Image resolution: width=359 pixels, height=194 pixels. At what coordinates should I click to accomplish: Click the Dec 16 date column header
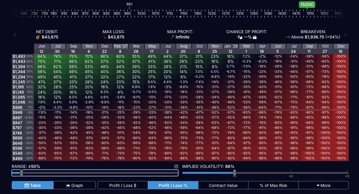tap(341, 49)
